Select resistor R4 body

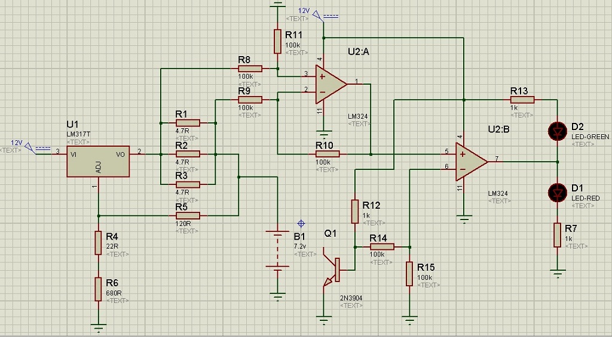[98, 243]
